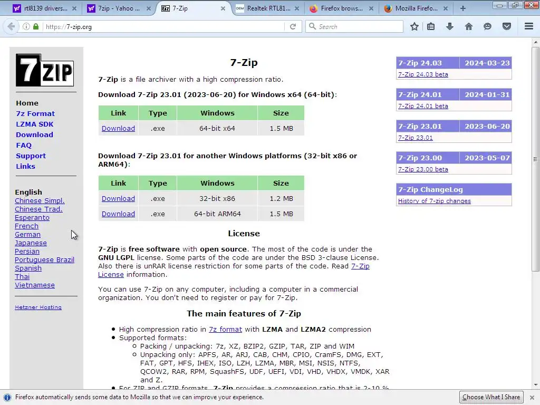Open 7-Zip 23.01 release link
Screen dimensions: 540x405
(x=416, y=138)
